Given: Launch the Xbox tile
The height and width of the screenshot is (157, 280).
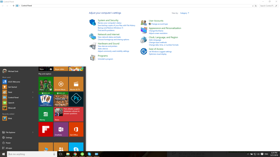Looking at the screenshot, I should (46, 84).
